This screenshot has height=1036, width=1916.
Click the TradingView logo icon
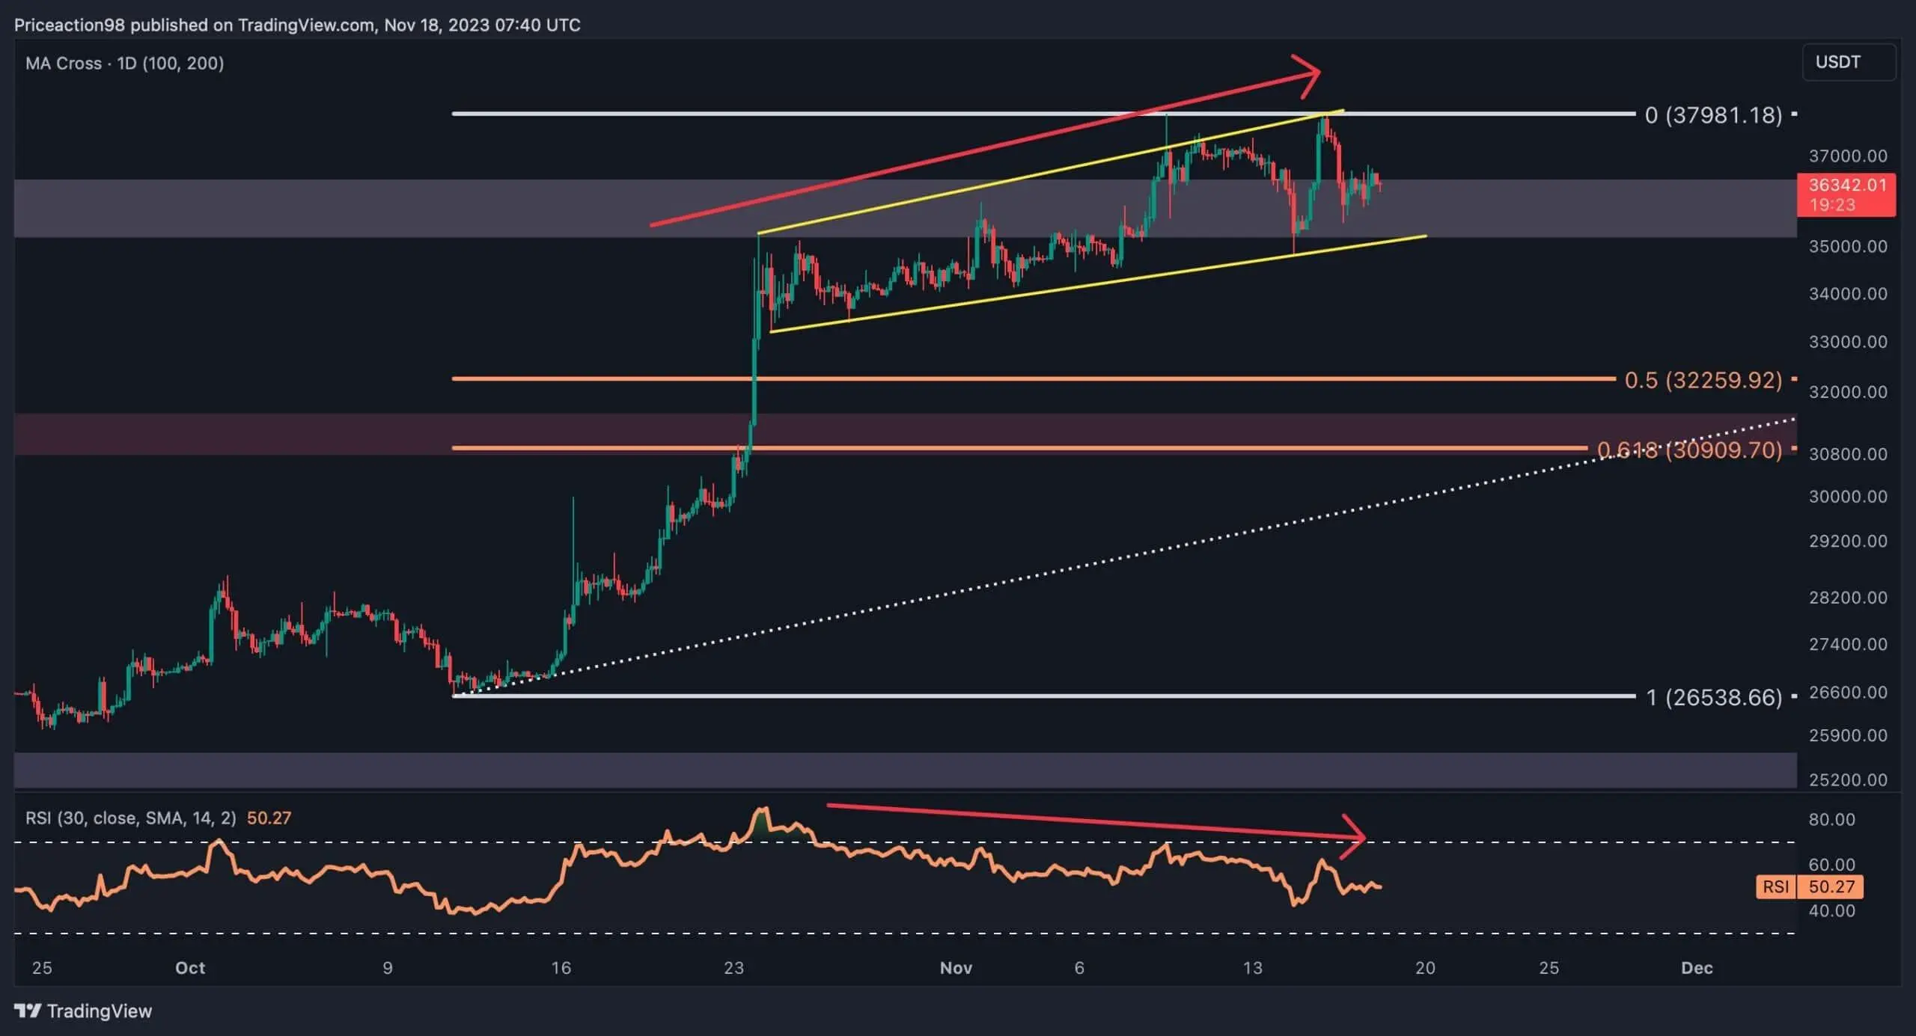[28, 1011]
